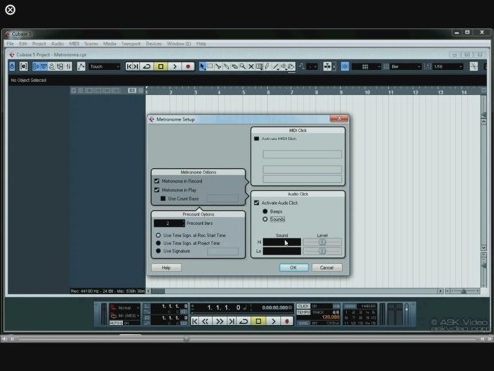The height and width of the screenshot is (371, 494).
Task: Click transport panel Stop button
Action: click(258, 321)
